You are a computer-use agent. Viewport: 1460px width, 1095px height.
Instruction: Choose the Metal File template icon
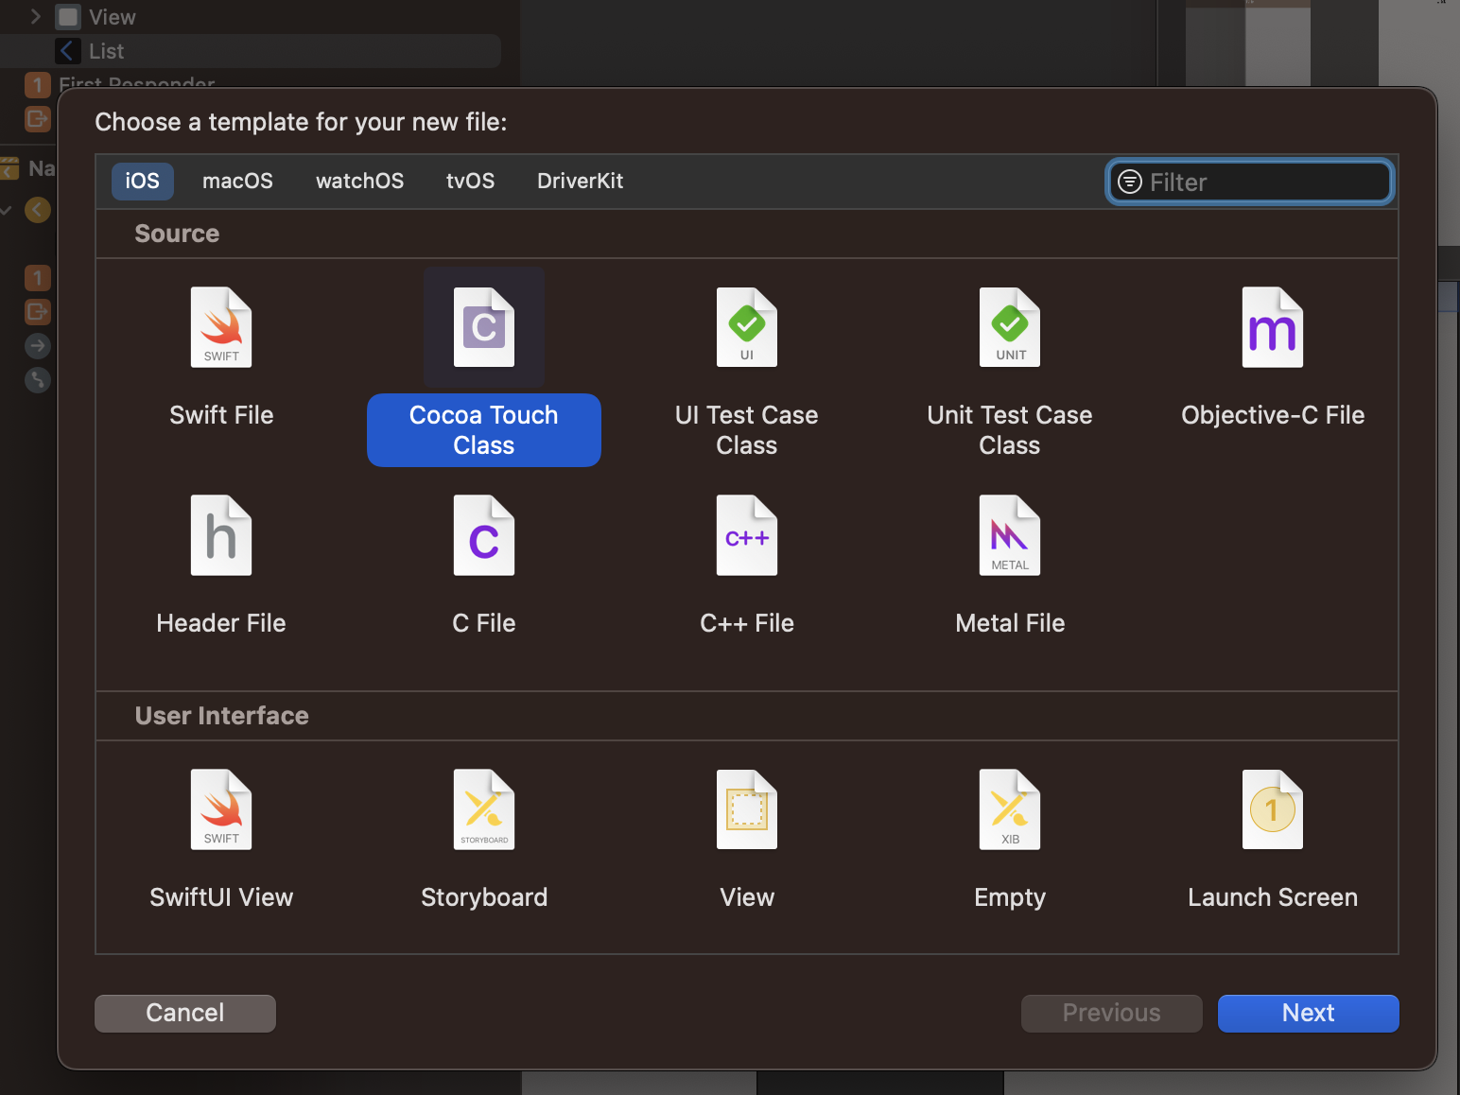click(x=1010, y=535)
